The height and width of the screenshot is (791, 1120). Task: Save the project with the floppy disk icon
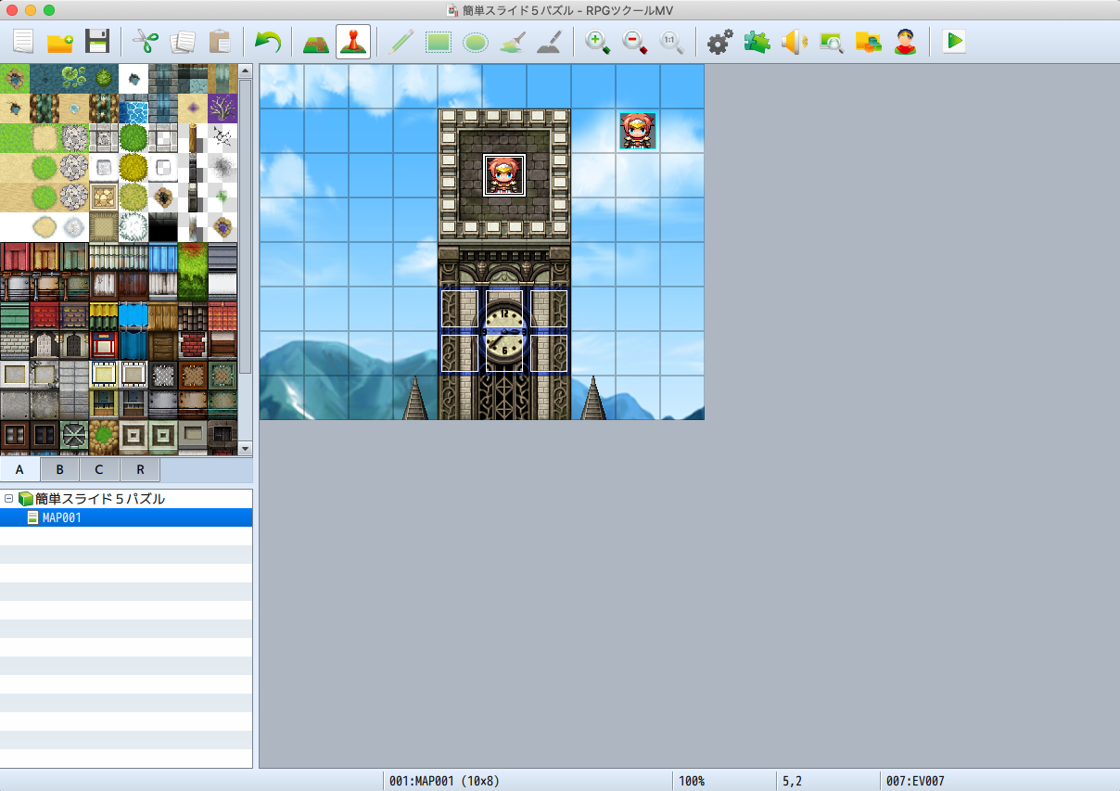coord(97,42)
